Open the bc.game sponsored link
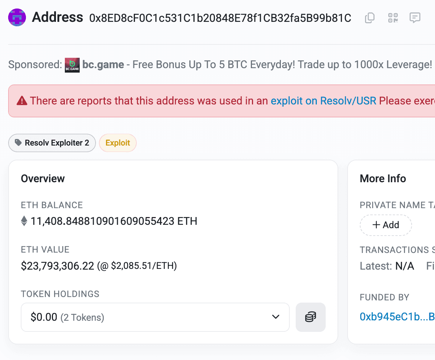Image resolution: width=435 pixels, height=360 pixels. (103, 65)
